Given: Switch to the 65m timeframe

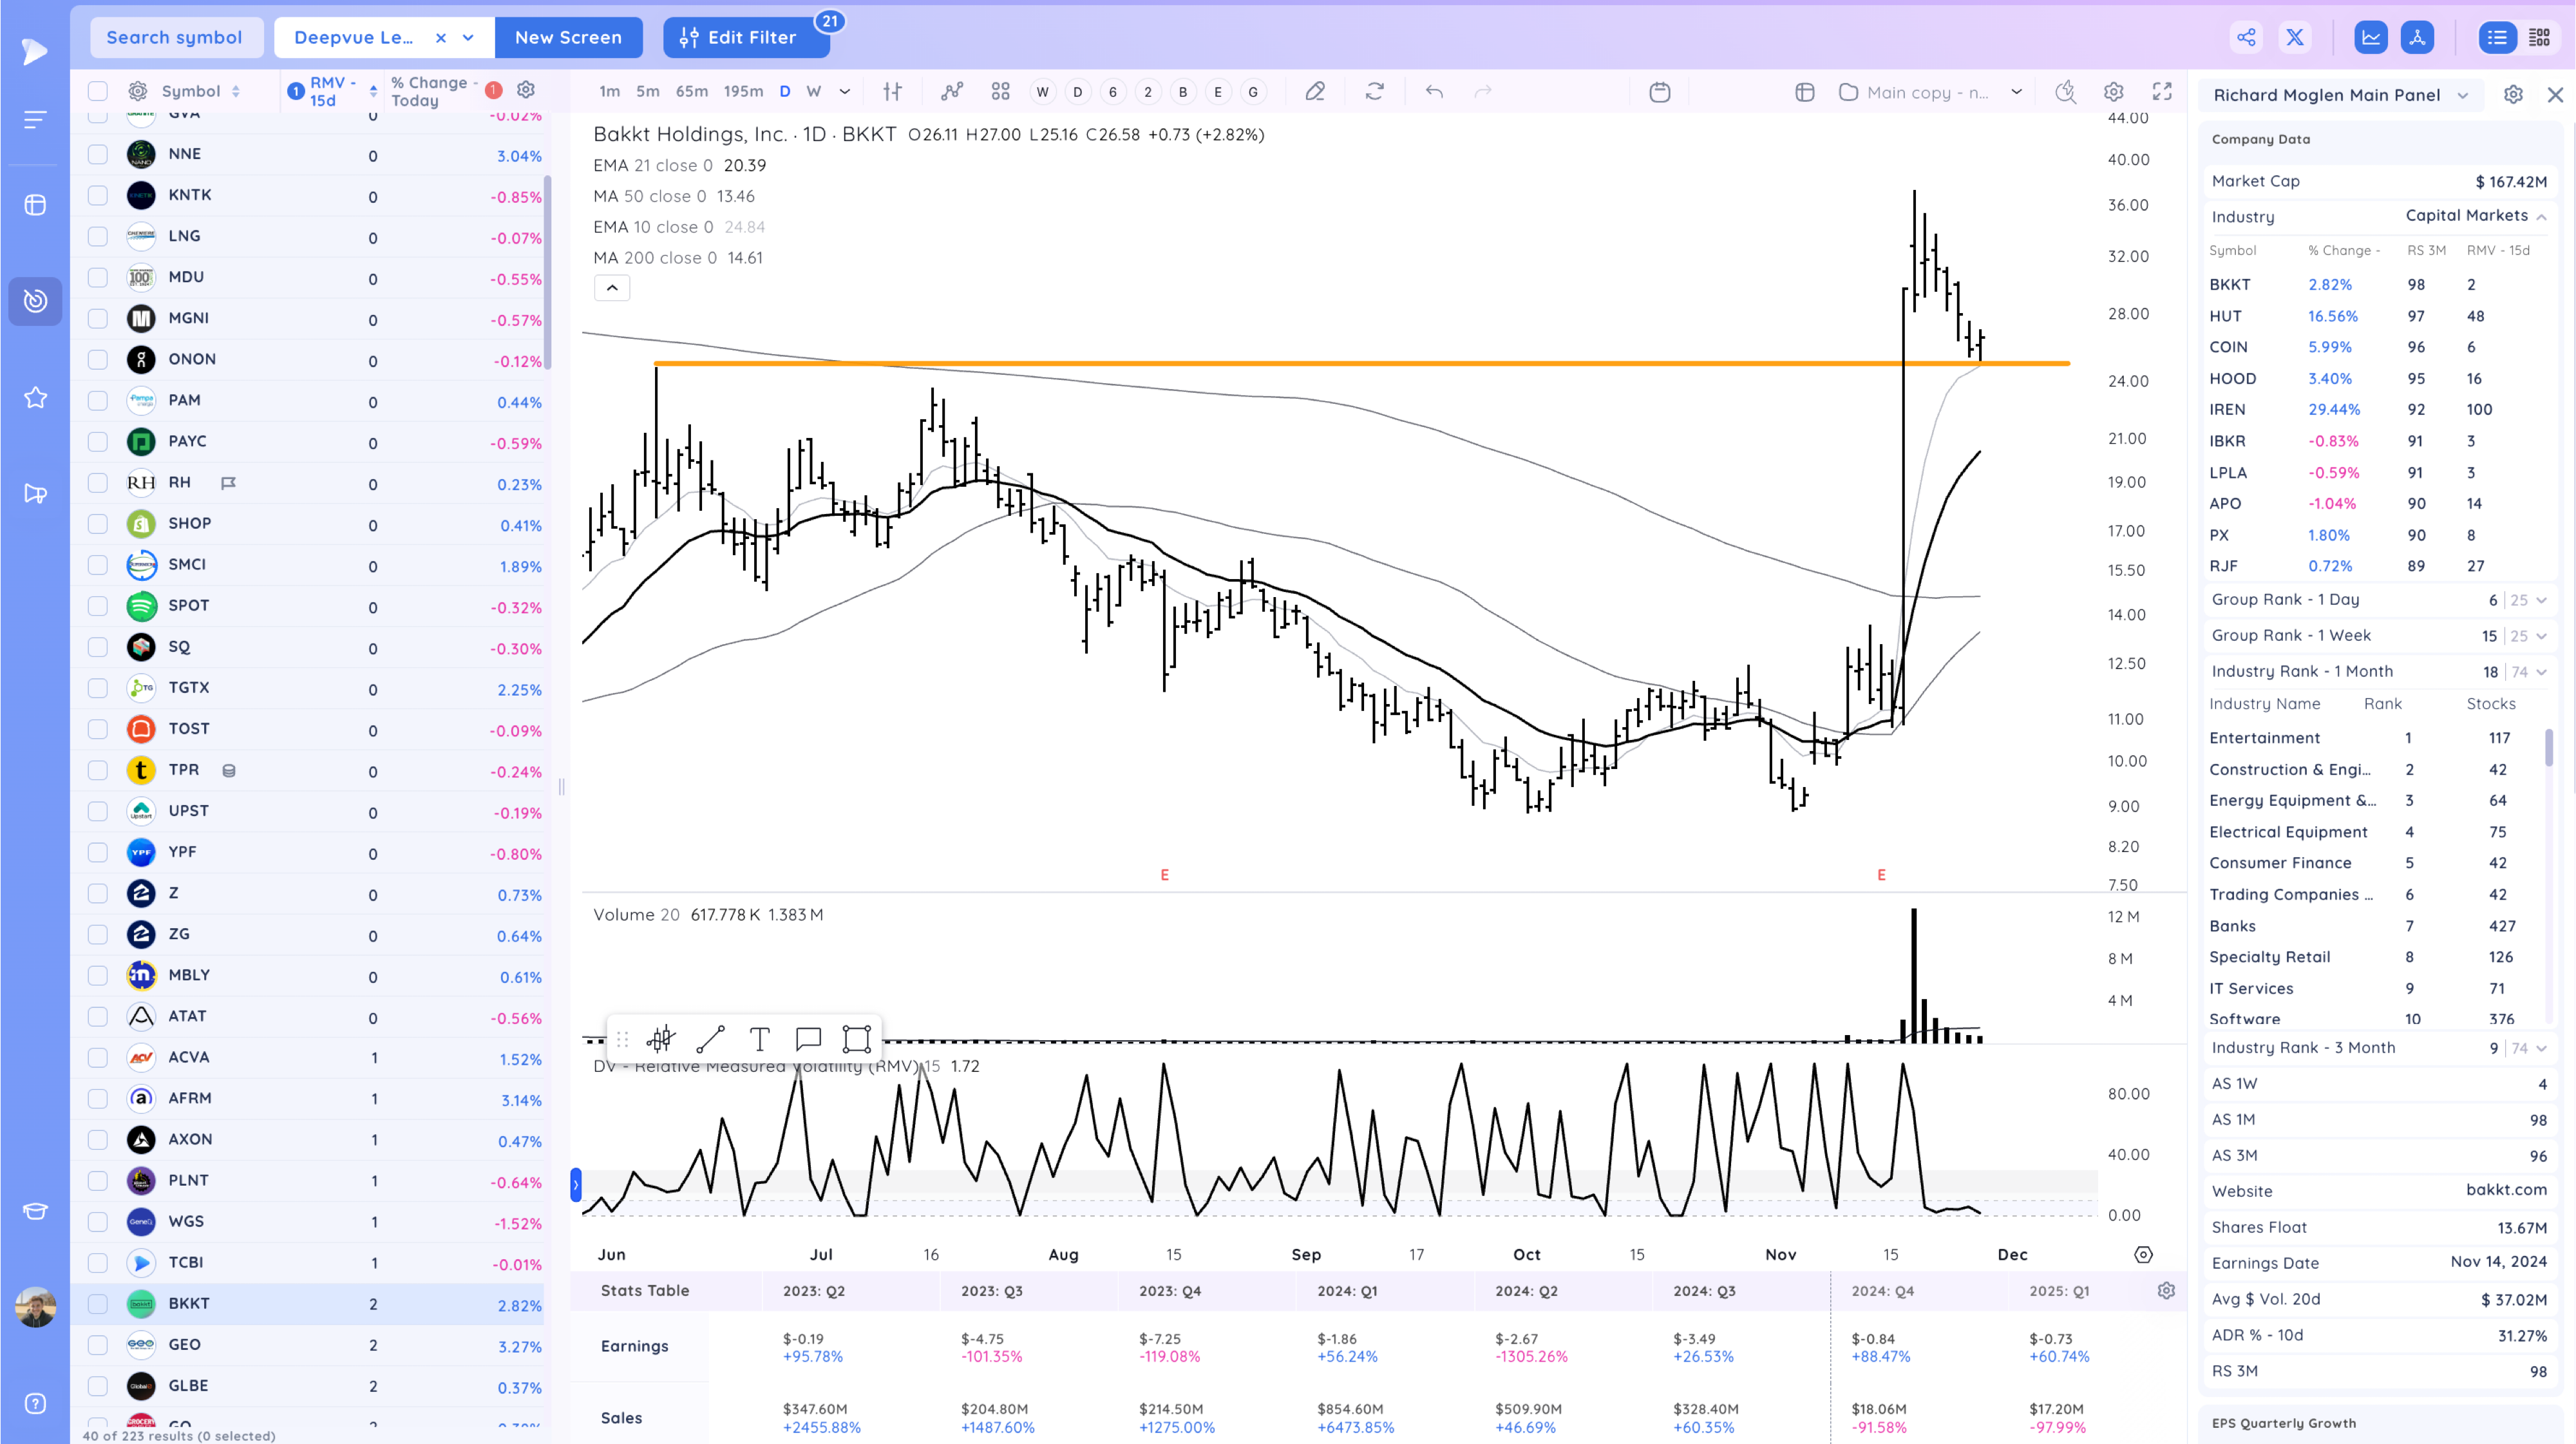Looking at the screenshot, I should click(x=692, y=92).
